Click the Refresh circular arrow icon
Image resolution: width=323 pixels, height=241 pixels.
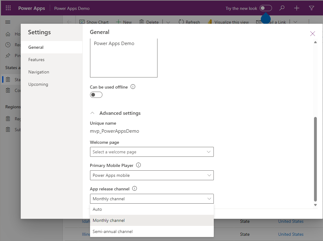click(181, 22)
